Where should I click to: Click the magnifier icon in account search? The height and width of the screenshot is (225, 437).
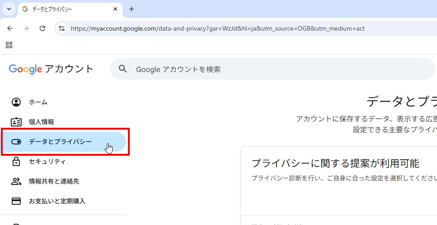click(x=123, y=69)
